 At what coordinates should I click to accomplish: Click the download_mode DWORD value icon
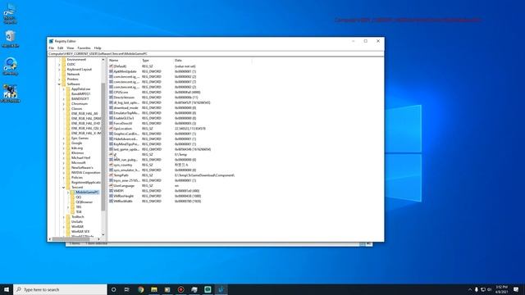point(112,107)
